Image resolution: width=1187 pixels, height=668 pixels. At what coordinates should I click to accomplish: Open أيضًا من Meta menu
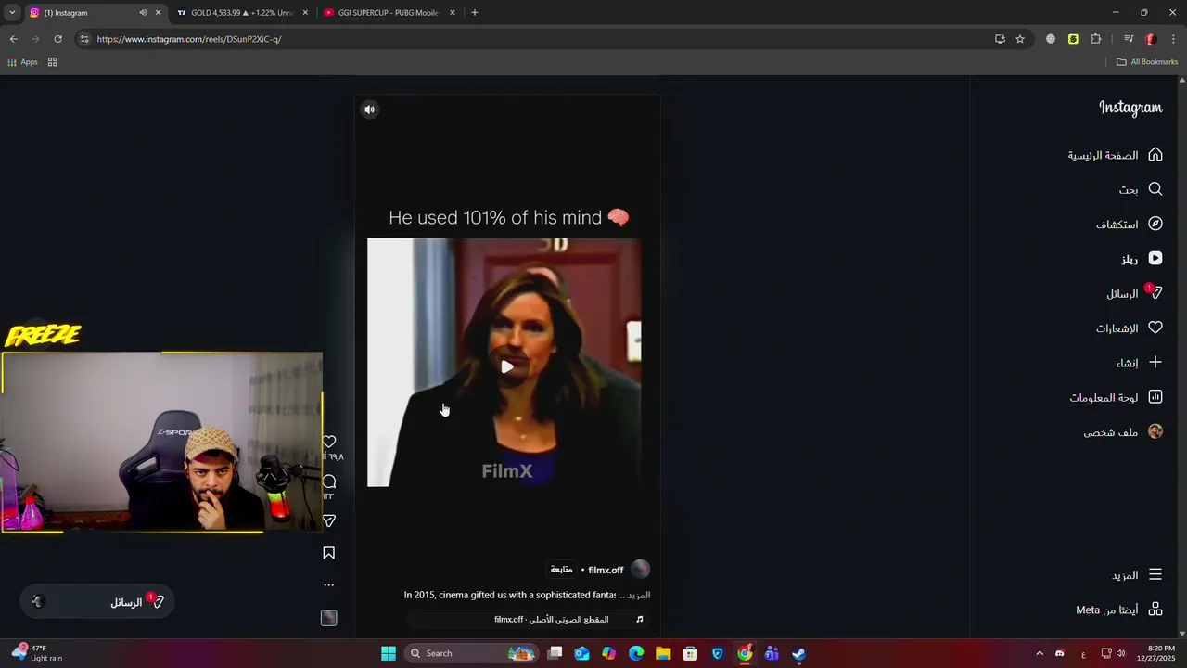click(1119, 610)
